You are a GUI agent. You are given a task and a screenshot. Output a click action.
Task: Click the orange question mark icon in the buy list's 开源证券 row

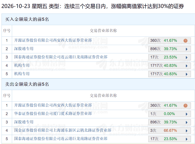[186, 41]
